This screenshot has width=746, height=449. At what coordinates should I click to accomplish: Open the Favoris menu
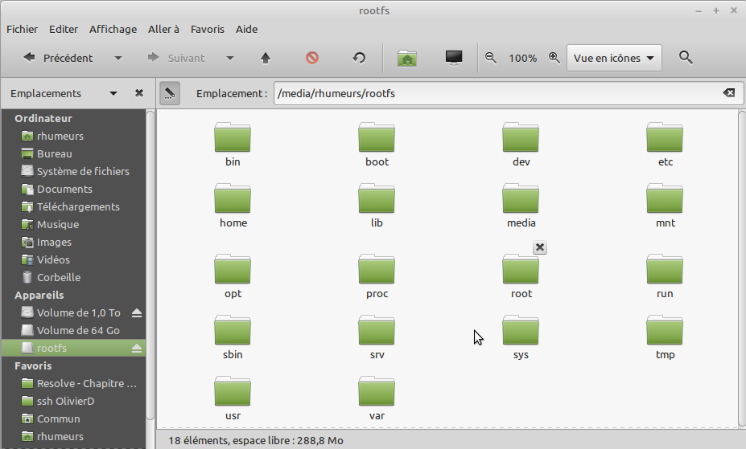pos(208,29)
